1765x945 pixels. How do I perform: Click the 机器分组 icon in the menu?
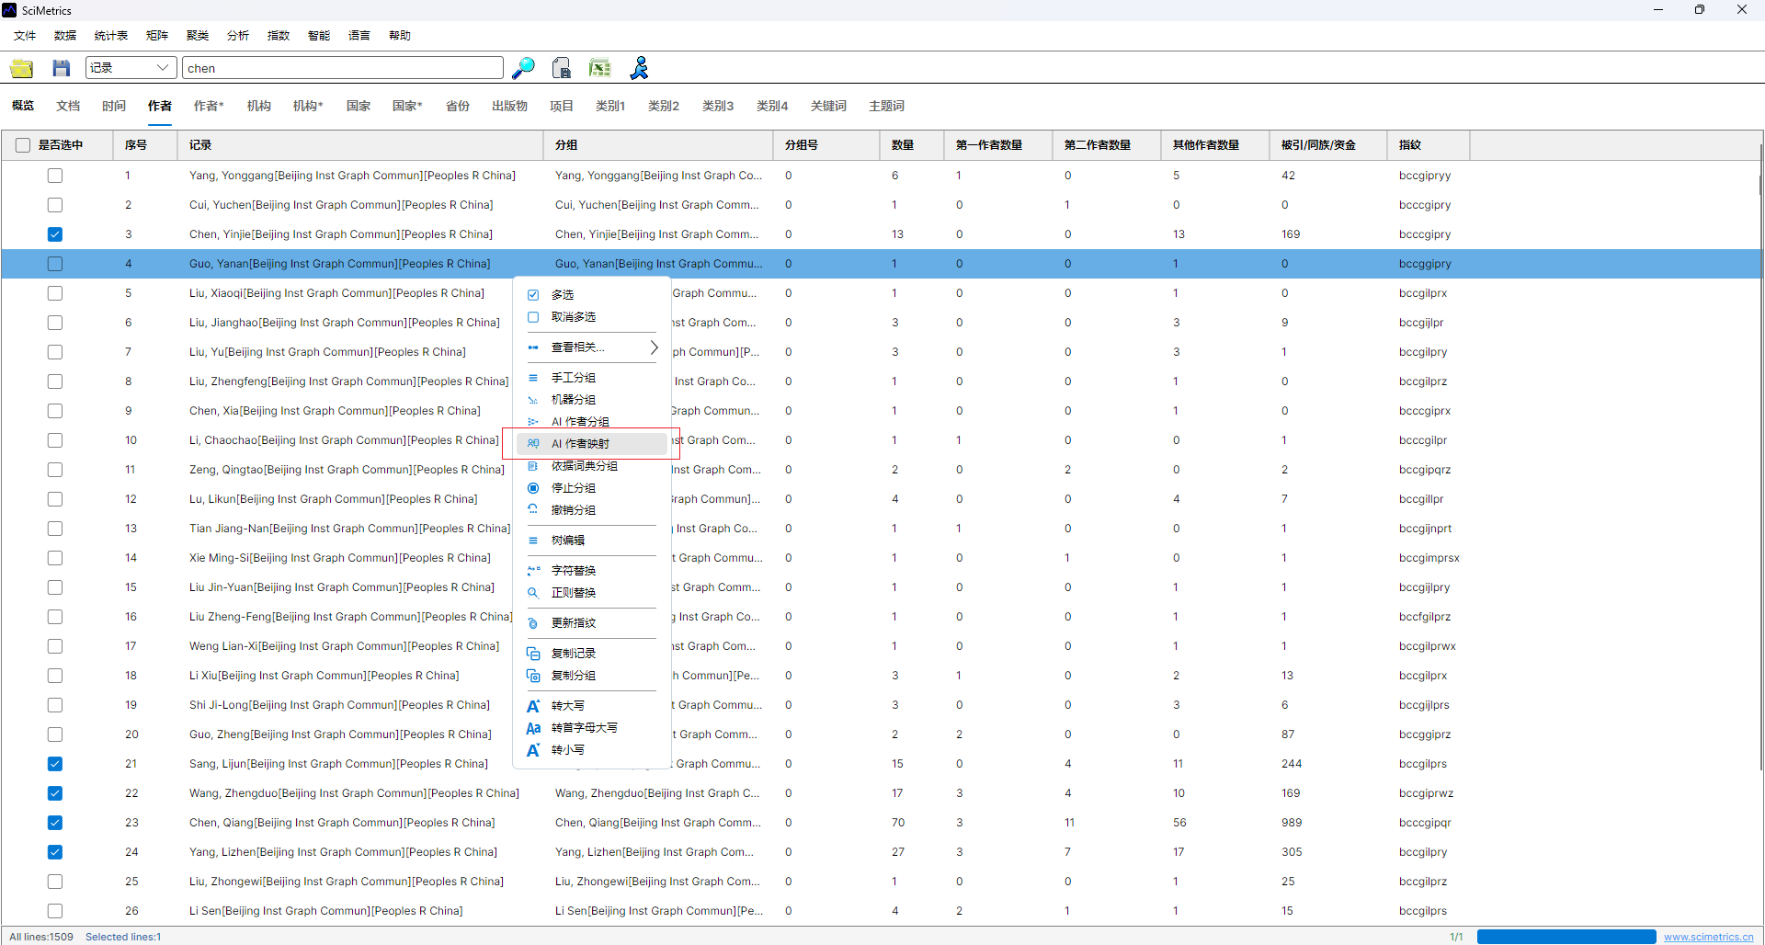coord(533,400)
